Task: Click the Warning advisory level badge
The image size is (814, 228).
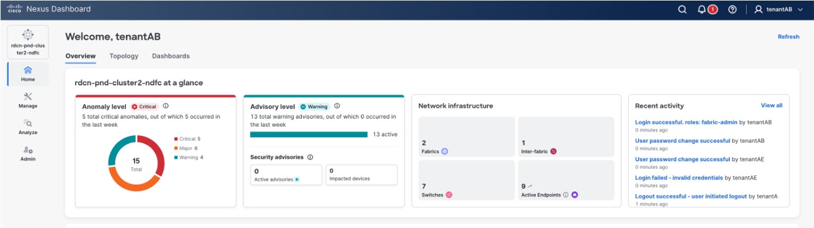Action: [314, 107]
